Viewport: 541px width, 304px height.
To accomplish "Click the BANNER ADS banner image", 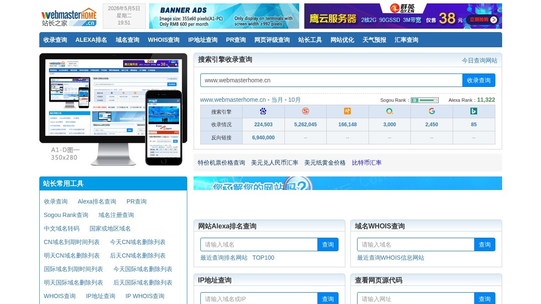I will coord(224,16).
